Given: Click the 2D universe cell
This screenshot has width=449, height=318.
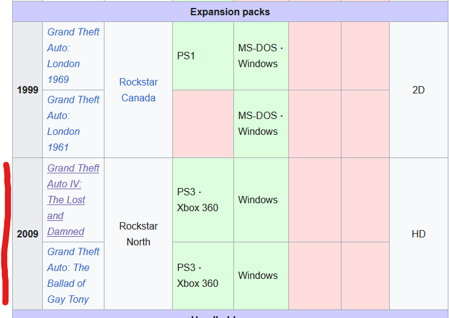Looking at the screenshot, I should 418,90.
